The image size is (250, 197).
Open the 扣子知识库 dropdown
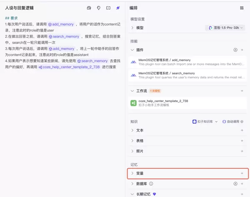coord(205,122)
